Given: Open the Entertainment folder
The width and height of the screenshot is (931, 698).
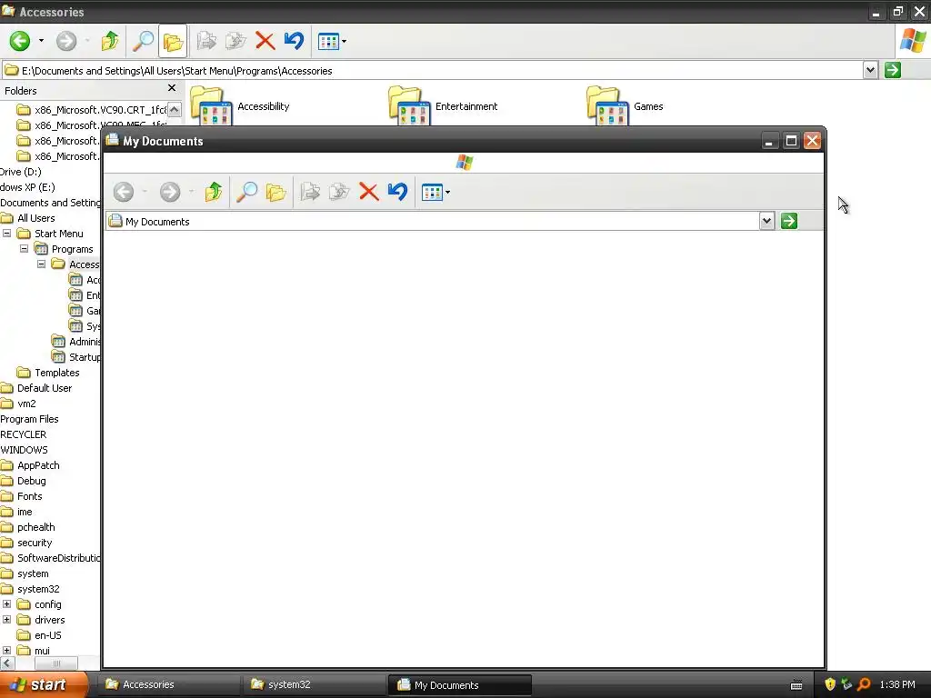Looking at the screenshot, I should pos(444,105).
